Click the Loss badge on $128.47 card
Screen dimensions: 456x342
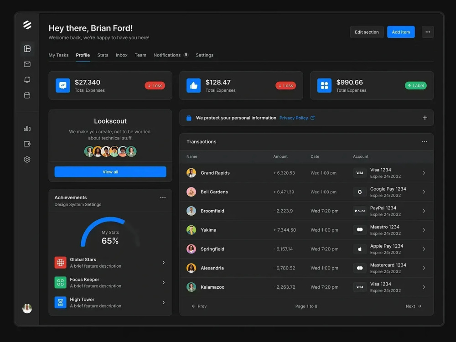pos(285,86)
